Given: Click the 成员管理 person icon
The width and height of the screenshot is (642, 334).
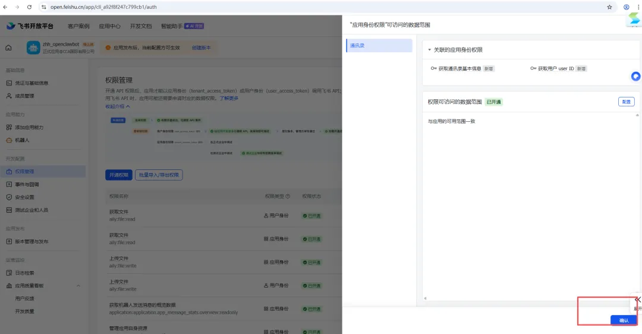Looking at the screenshot, I should [x=9, y=96].
